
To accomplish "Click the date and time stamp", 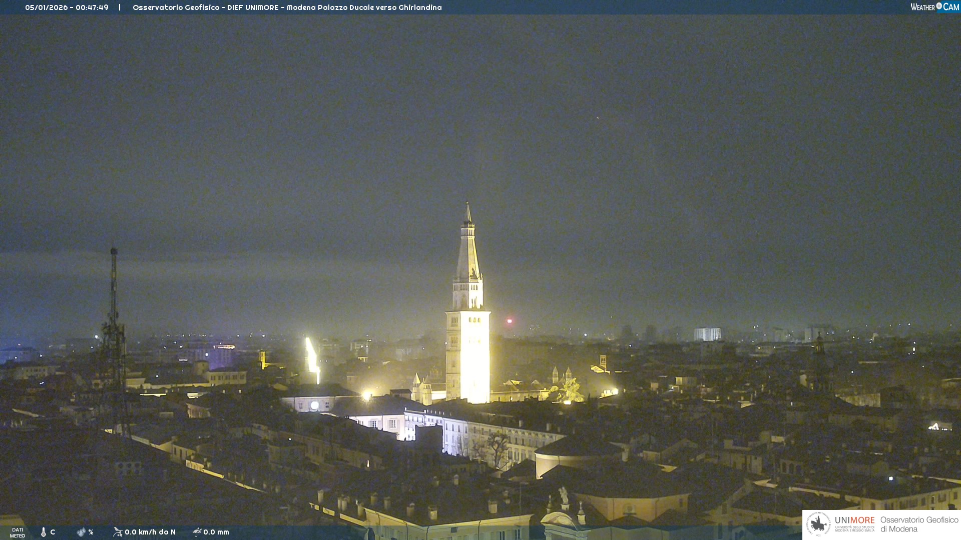I will coord(67,7).
